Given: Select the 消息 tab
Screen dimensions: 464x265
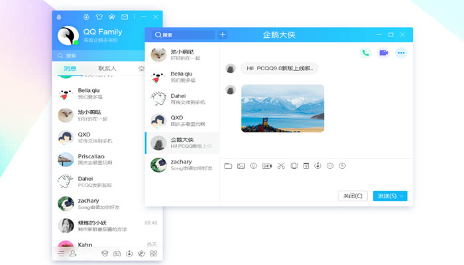Looking at the screenshot, I should (x=70, y=68).
